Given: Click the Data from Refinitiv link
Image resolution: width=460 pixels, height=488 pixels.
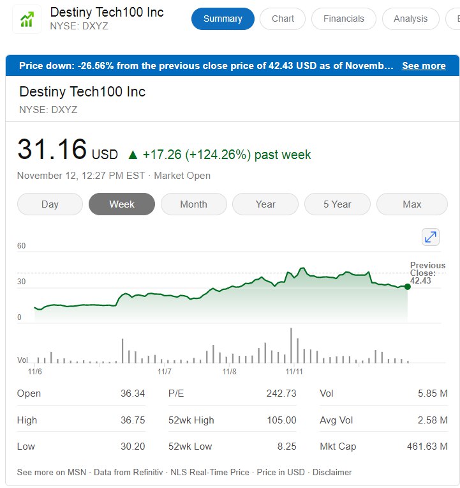Looking at the screenshot, I should [x=128, y=472].
